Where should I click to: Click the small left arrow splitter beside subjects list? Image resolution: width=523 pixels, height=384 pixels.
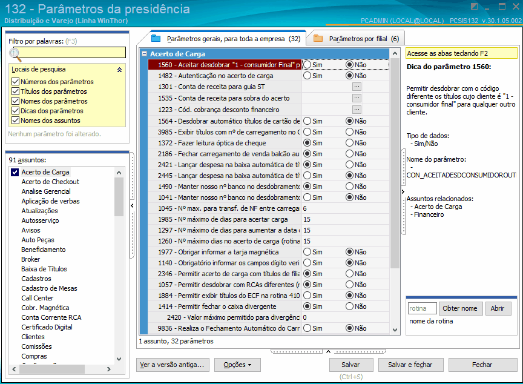(132, 205)
